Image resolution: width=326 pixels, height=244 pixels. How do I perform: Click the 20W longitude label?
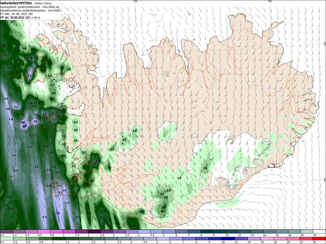135,1
